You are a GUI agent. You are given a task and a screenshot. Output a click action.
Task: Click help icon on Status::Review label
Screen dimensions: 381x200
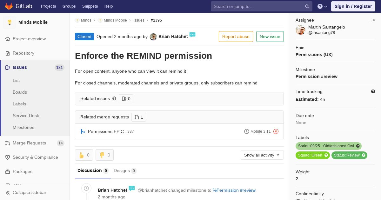click(x=364, y=155)
